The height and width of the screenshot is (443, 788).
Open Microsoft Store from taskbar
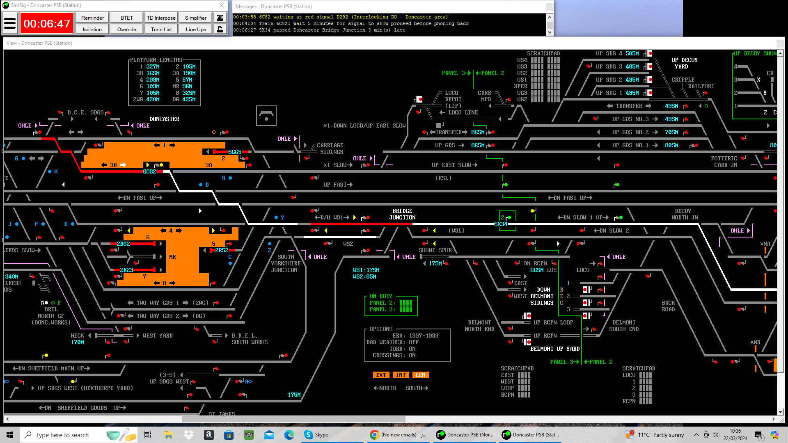(x=229, y=435)
